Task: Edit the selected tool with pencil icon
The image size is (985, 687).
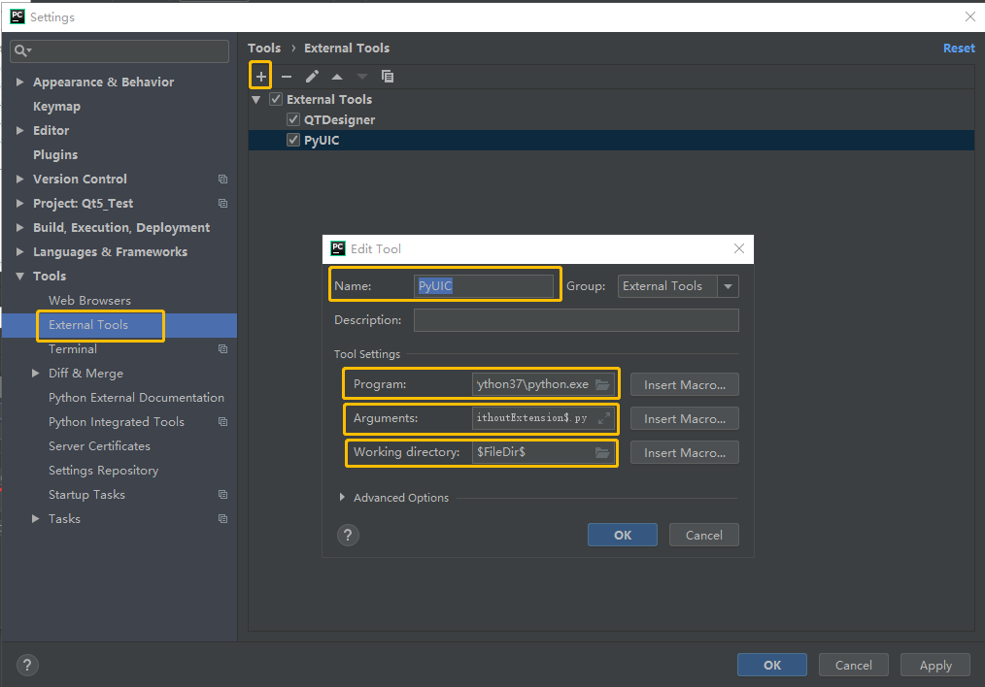Action: (312, 77)
